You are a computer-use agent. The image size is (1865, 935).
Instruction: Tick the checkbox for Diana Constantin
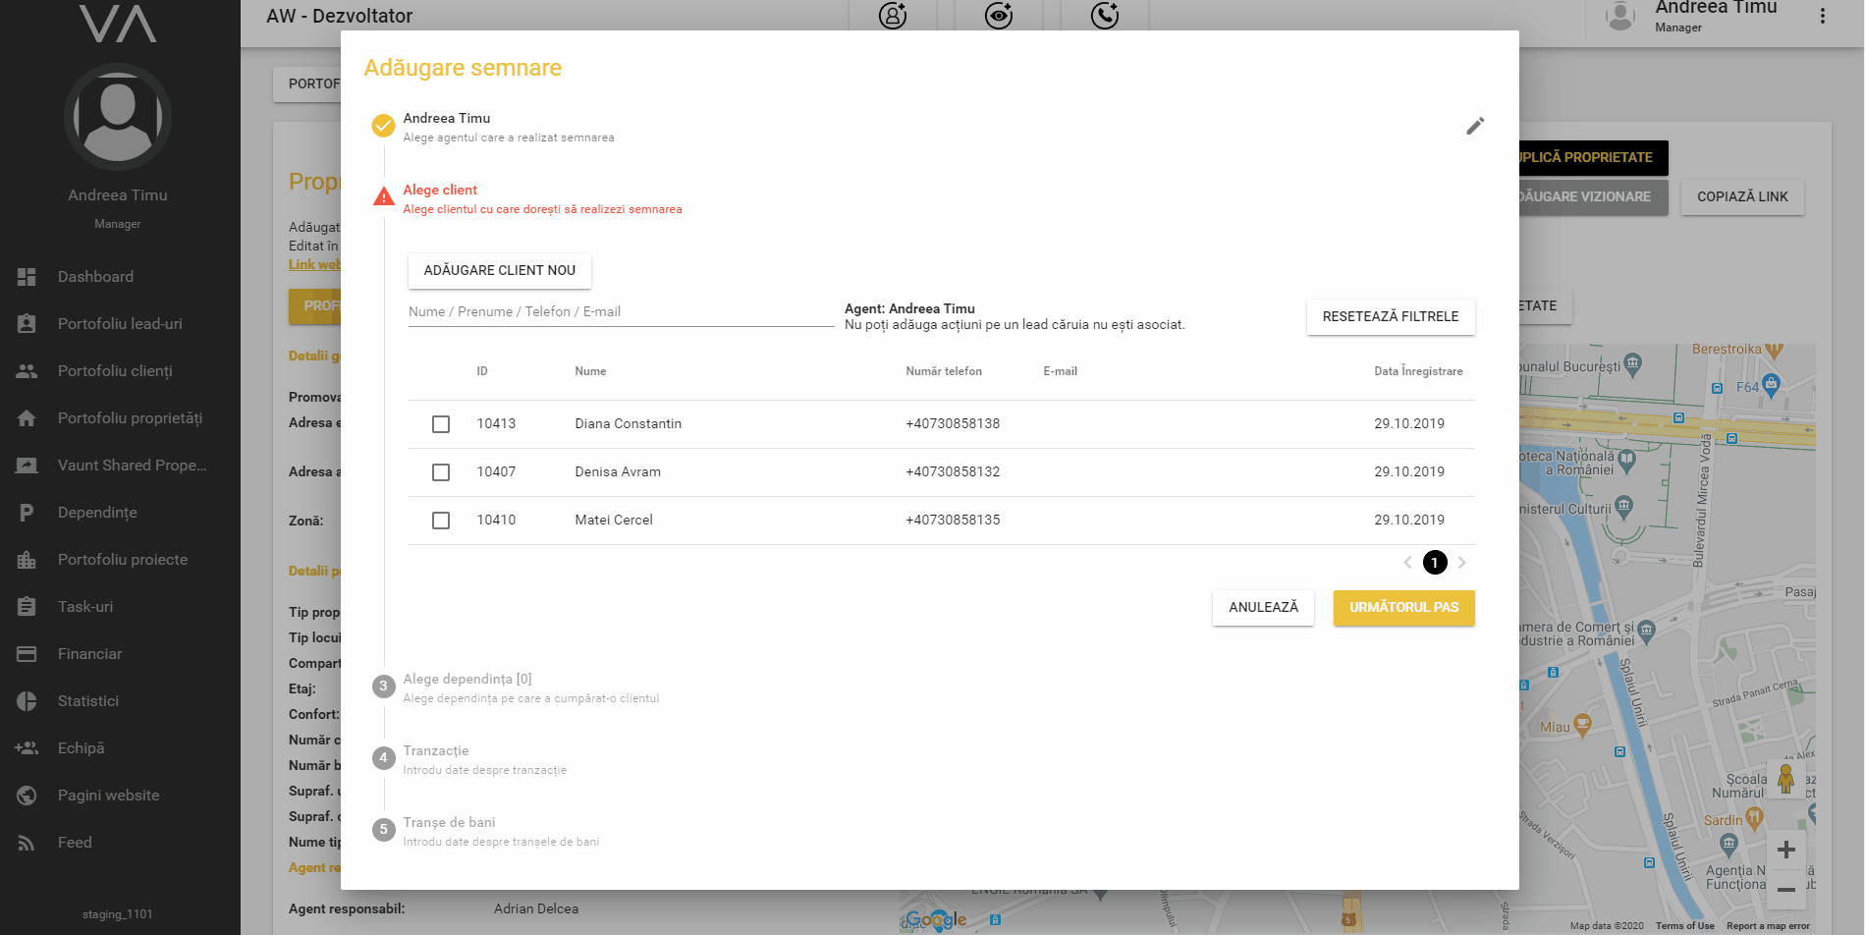point(441,424)
